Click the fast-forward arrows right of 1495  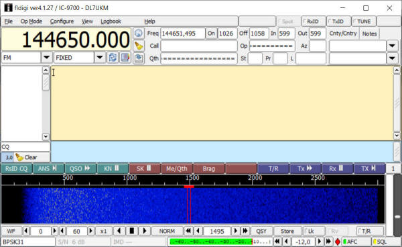click(245, 231)
